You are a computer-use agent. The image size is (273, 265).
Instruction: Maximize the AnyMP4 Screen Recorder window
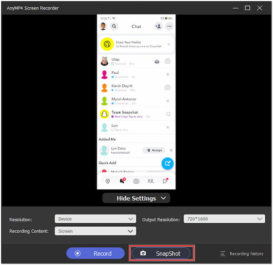click(x=248, y=8)
